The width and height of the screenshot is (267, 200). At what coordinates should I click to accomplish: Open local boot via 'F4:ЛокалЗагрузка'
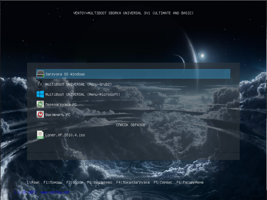click(x=133, y=182)
